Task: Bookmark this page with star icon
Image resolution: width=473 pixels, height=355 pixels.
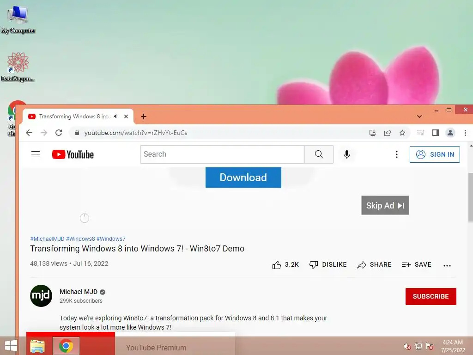Action: 402,133
